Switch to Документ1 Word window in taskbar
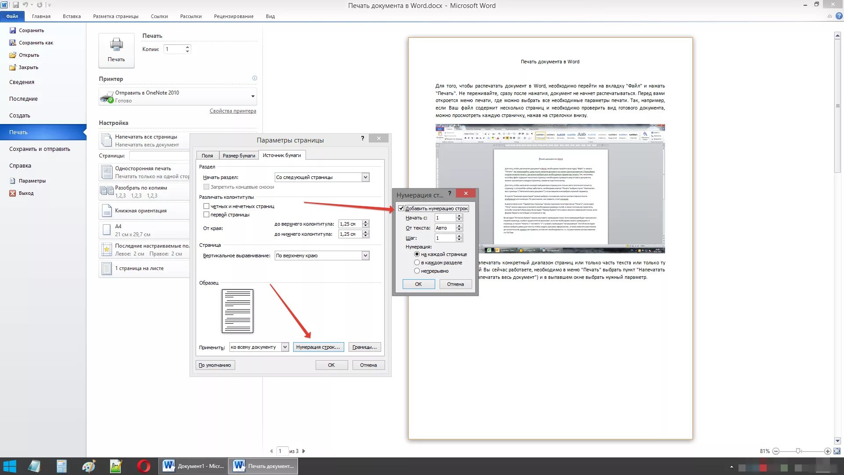 coord(193,466)
